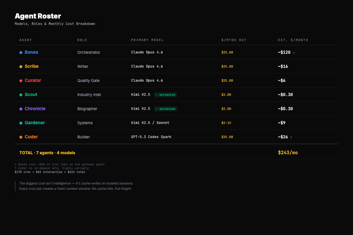Click the PRIMARY MODEL column header
The height and width of the screenshot is (235, 353).
147,40
